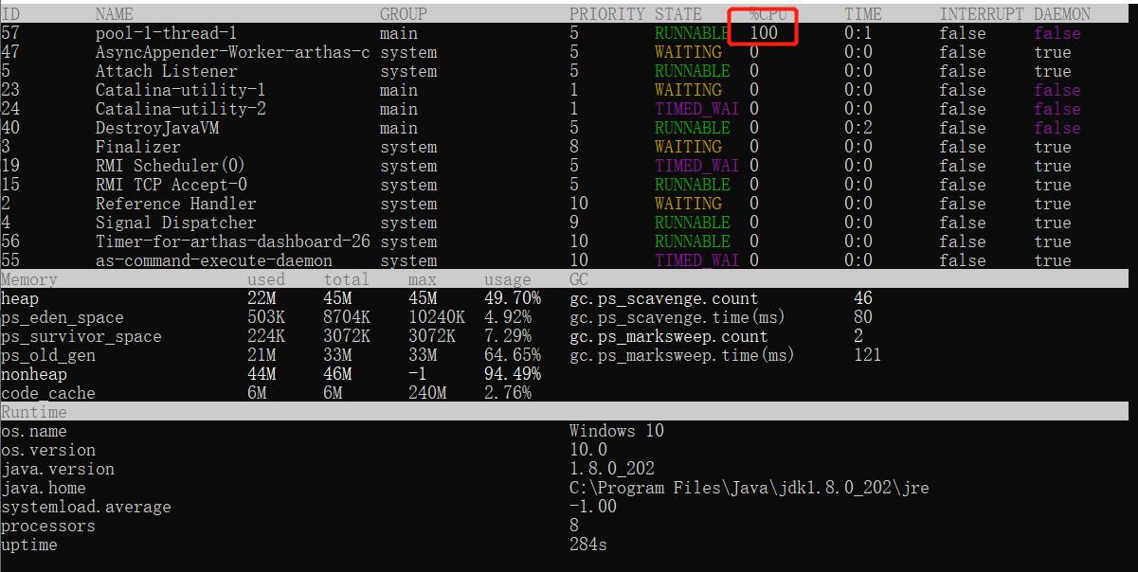Click the processors label
Image resolution: width=1138 pixels, height=572 pixels.
(x=48, y=526)
